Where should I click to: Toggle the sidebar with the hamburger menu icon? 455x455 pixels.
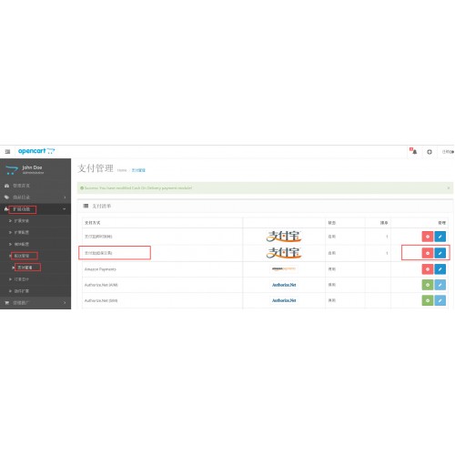tap(7, 151)
